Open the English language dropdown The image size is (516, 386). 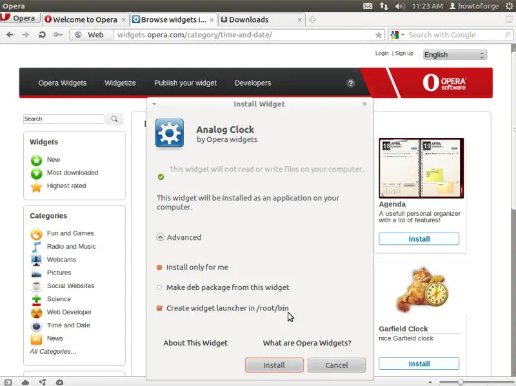point(455,55)
